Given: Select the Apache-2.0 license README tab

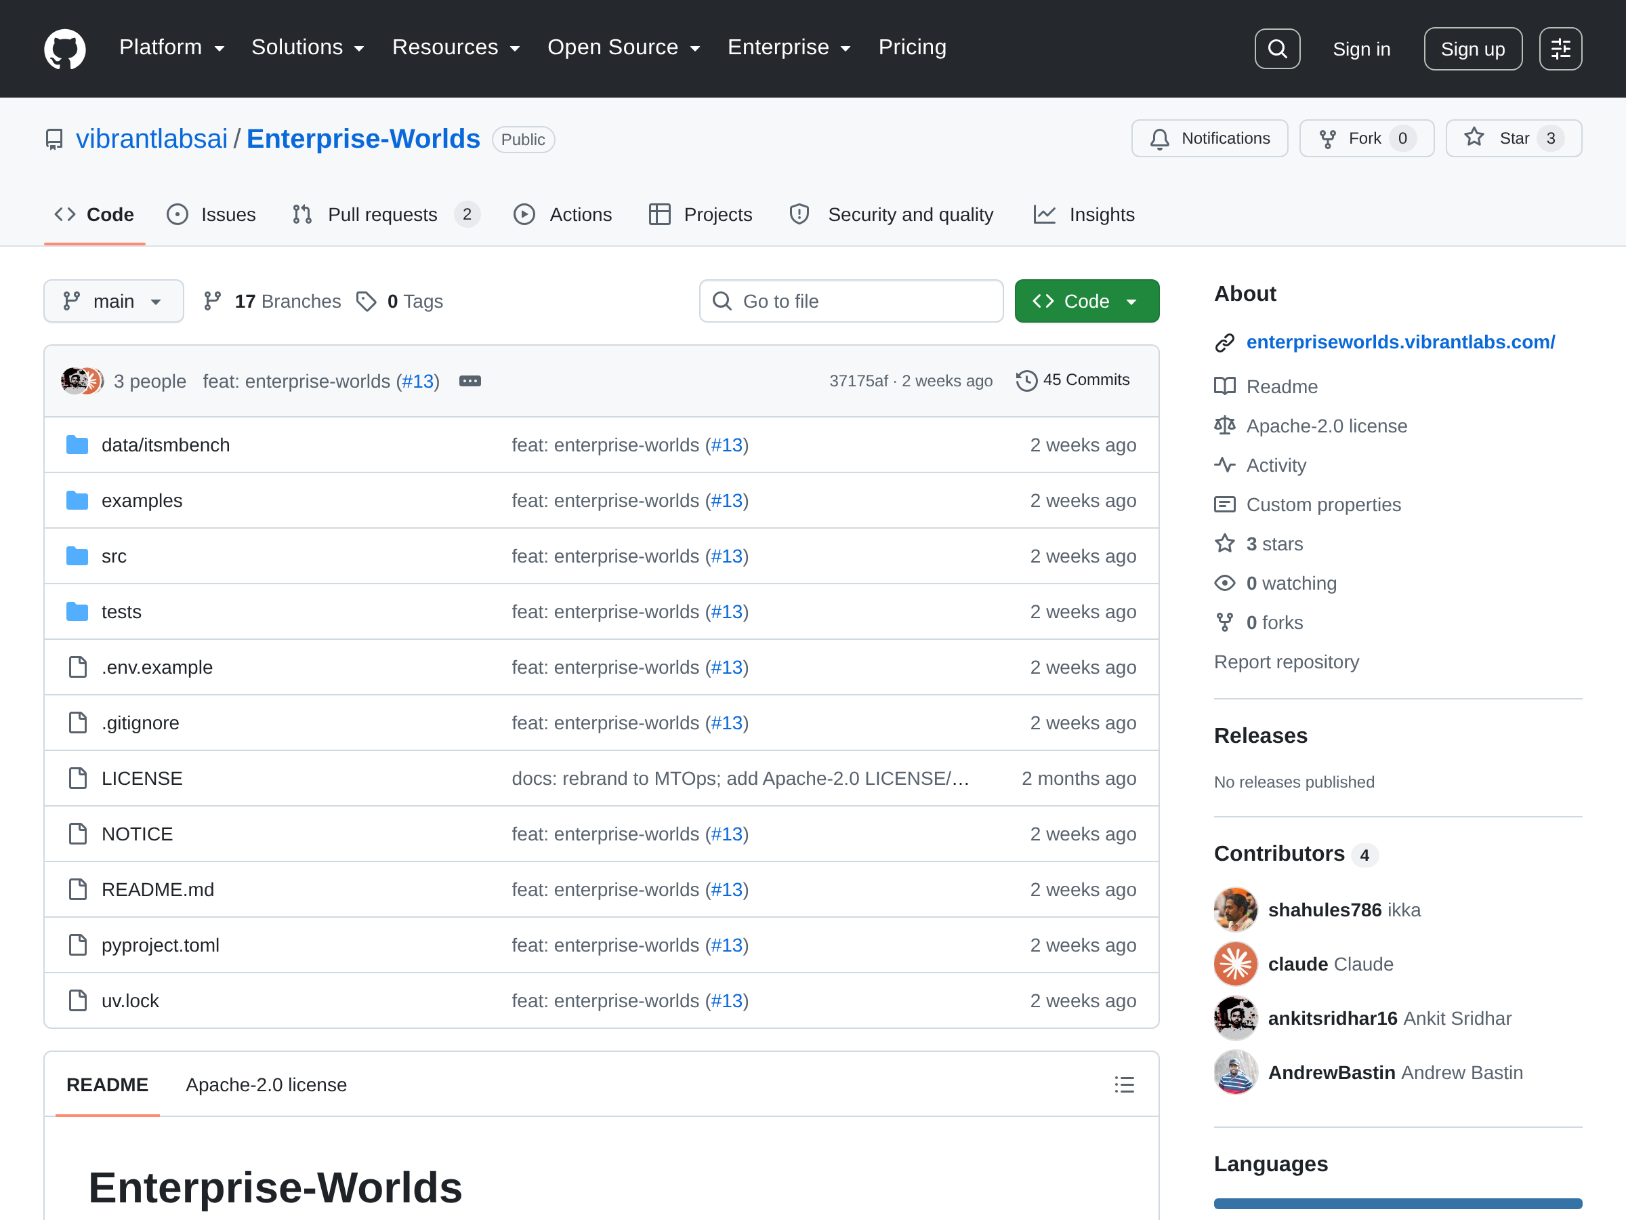Looking at the screenshot, I should coord(266,1085).
